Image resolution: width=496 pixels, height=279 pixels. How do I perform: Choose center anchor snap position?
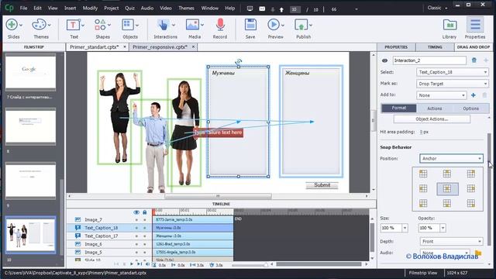447,188
